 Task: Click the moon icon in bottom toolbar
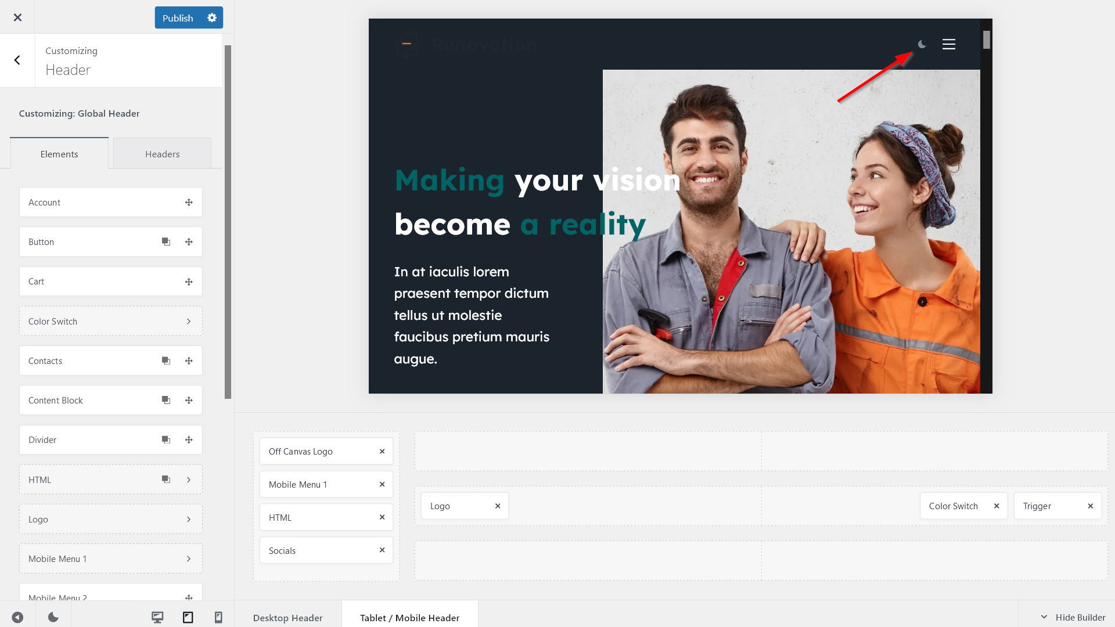tap(53, 617)
